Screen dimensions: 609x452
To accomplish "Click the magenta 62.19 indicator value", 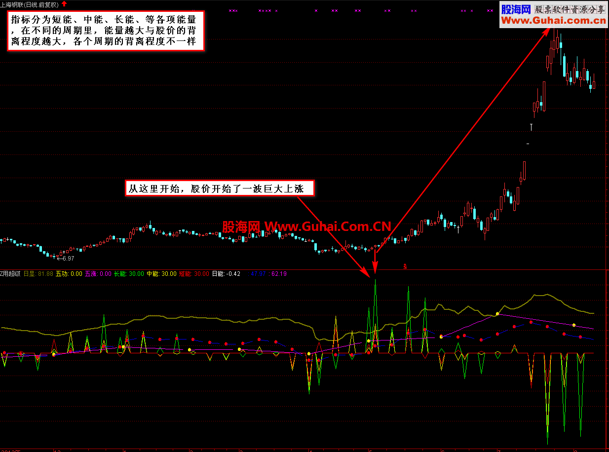I will click(279, 273).
